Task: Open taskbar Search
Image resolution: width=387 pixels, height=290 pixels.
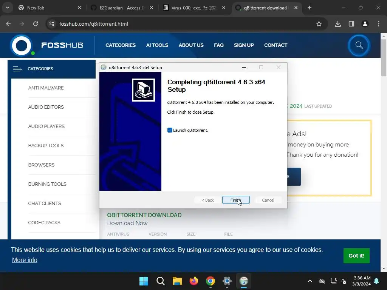Action: pyautogui.click(x=160, y=281)
